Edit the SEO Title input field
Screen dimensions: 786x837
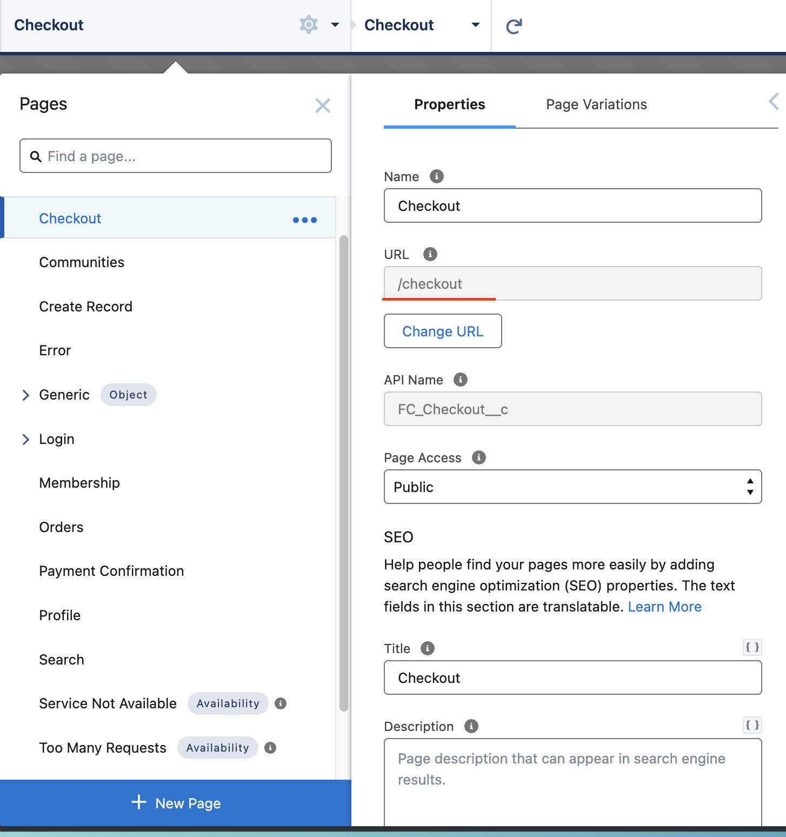coord(573,677)
